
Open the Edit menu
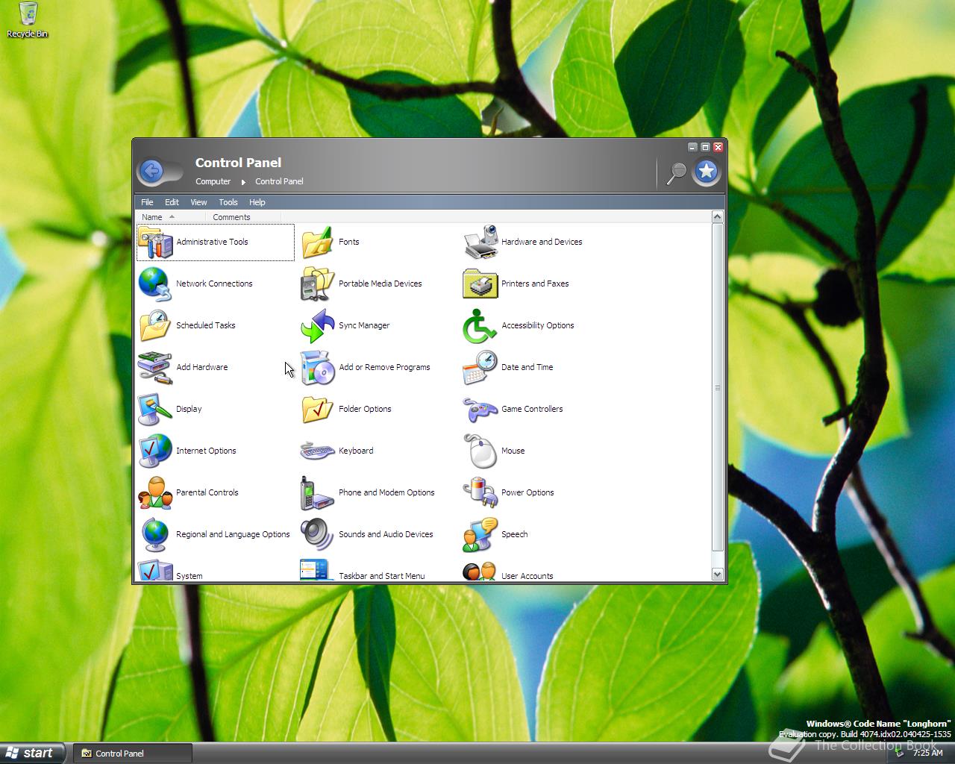[172, 202]
